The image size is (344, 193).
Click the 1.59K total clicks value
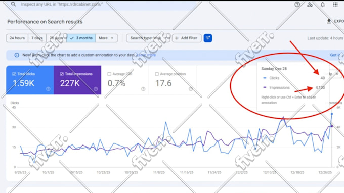[23, 83]
